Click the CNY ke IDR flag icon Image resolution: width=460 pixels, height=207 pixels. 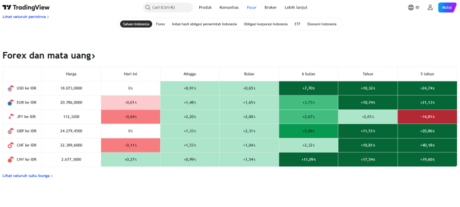pos(11,159)
